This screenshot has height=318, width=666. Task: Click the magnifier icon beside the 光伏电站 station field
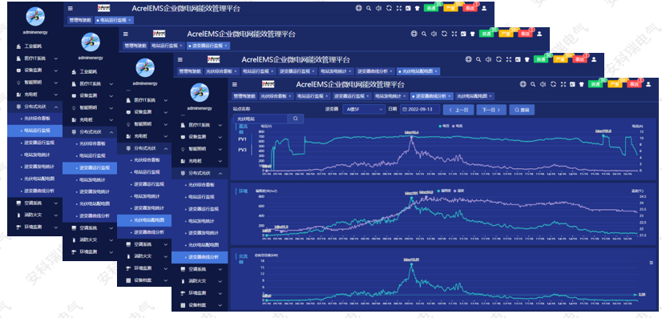pos(296,119)
